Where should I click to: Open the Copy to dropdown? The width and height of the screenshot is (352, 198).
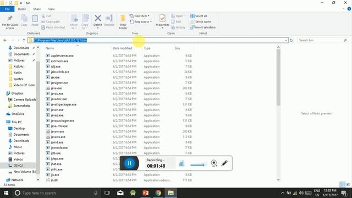pyautogui.click(x=85, y=26)
